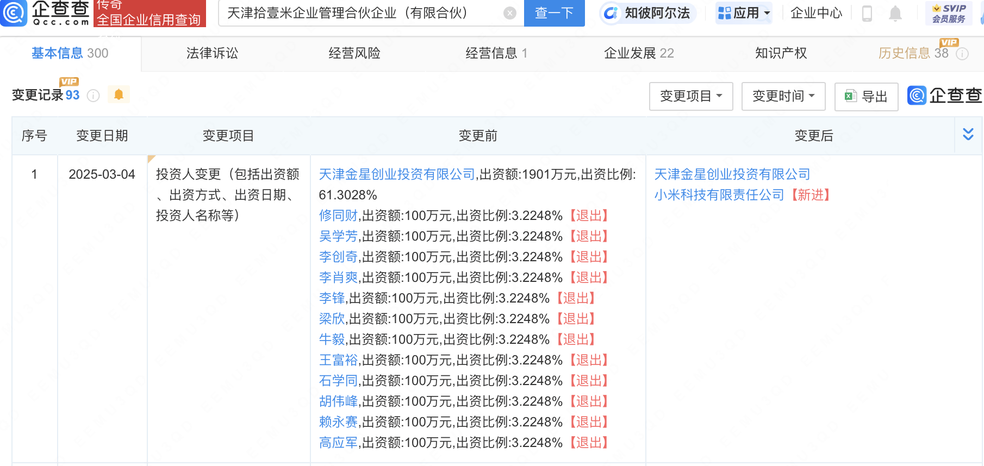Switch to the 法律诉讼 tab
Image resolution: width=984 pixels, height=466 pixels.
212,53
